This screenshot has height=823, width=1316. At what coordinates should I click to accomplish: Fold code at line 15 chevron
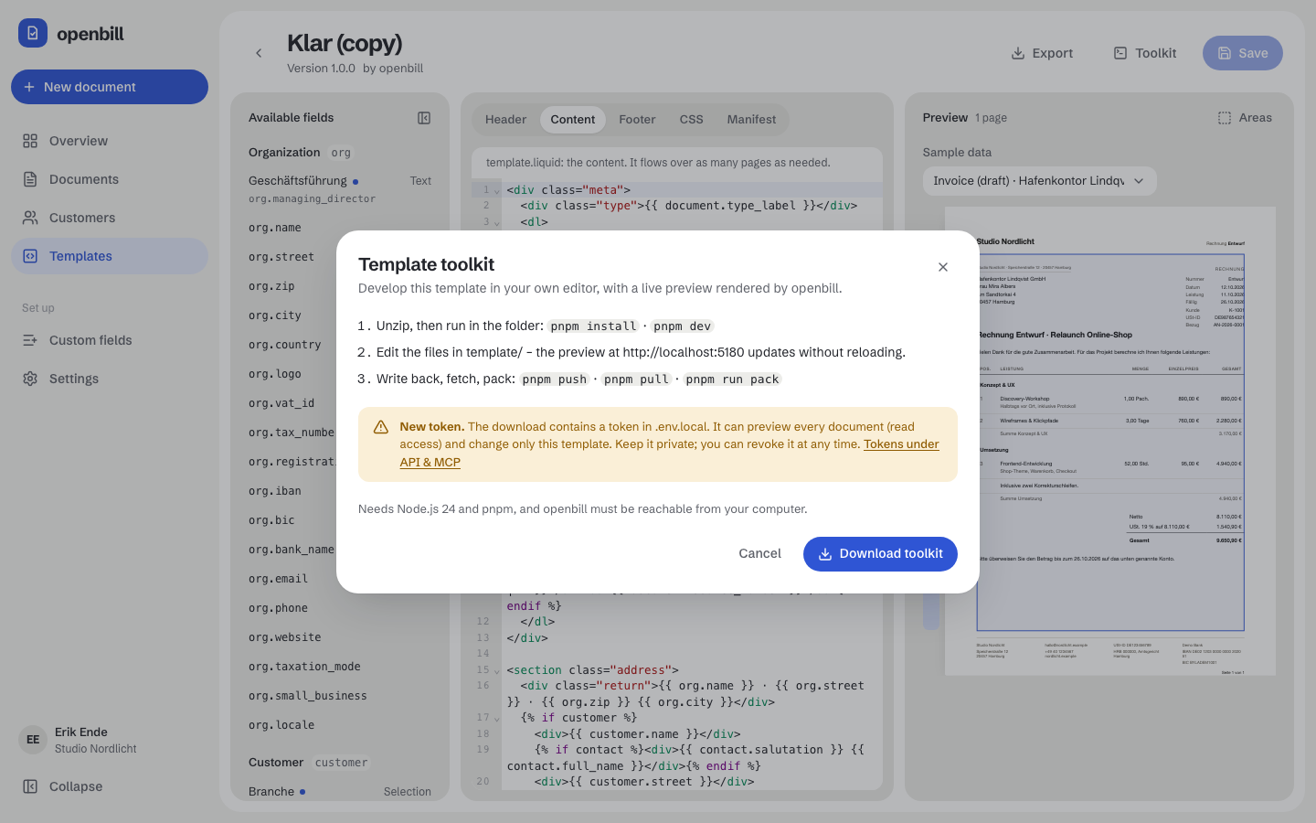(497, 671)
